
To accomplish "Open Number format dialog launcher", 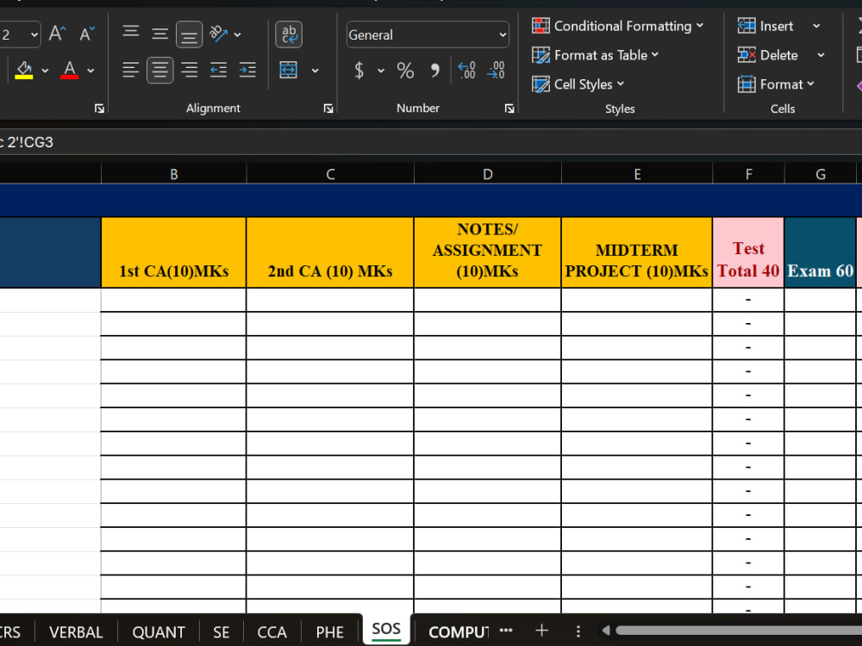I will pyautogui.click(x=509, y=109).
